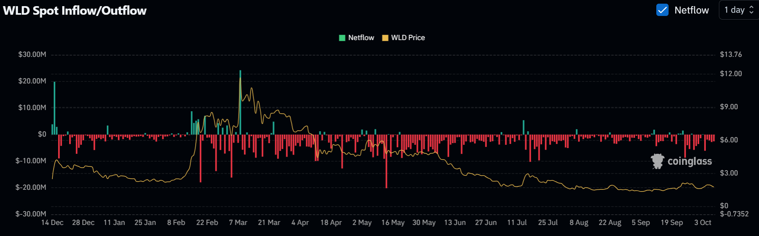This screenshot has height=236, width=759.
Task: Click the 30 May date label
Action: 424,223
